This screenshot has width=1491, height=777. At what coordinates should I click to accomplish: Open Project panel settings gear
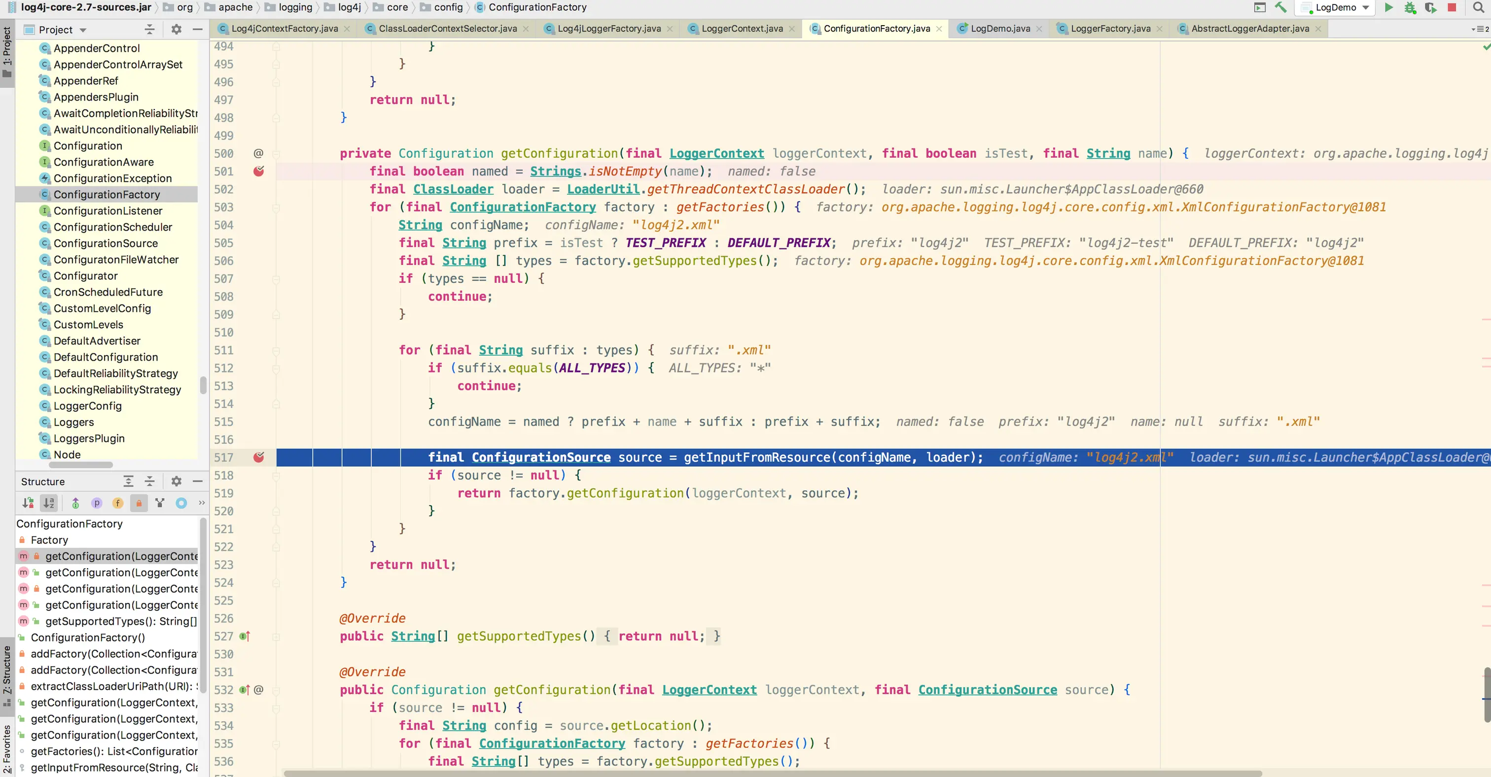[x=176, y=29]
